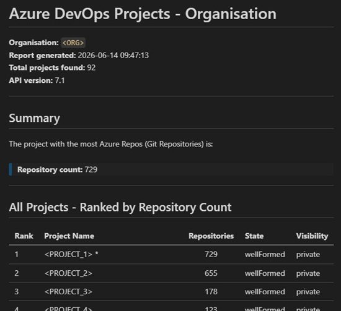Image resolution: width=341 pixels, height=311 pixels.
Task: Click 'Repository count:' label in the blockquote
Action: (x=50, y=169)
